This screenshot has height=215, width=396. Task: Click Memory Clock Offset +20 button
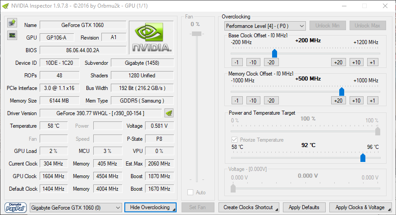338,101
